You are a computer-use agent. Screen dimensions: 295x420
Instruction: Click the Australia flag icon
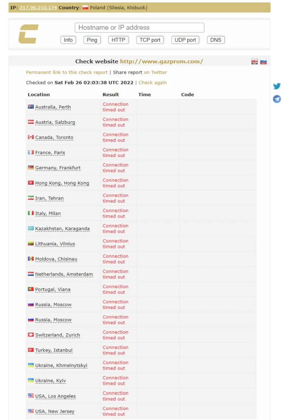coord(31,107)
